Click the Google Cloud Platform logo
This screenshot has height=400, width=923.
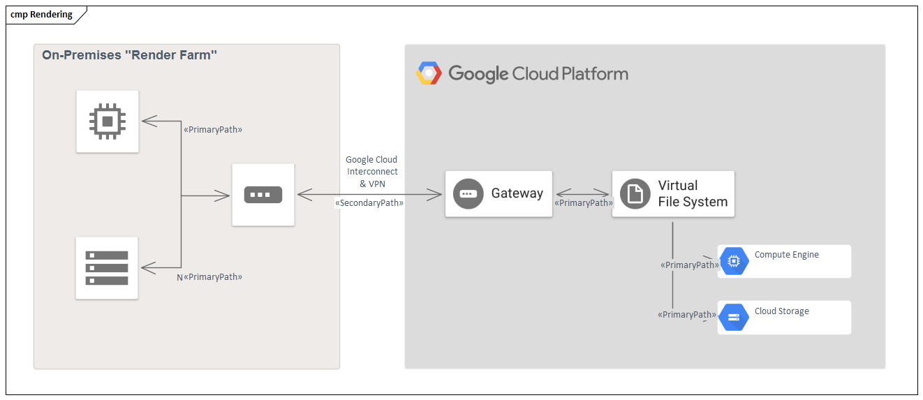(x=428, y=73)
